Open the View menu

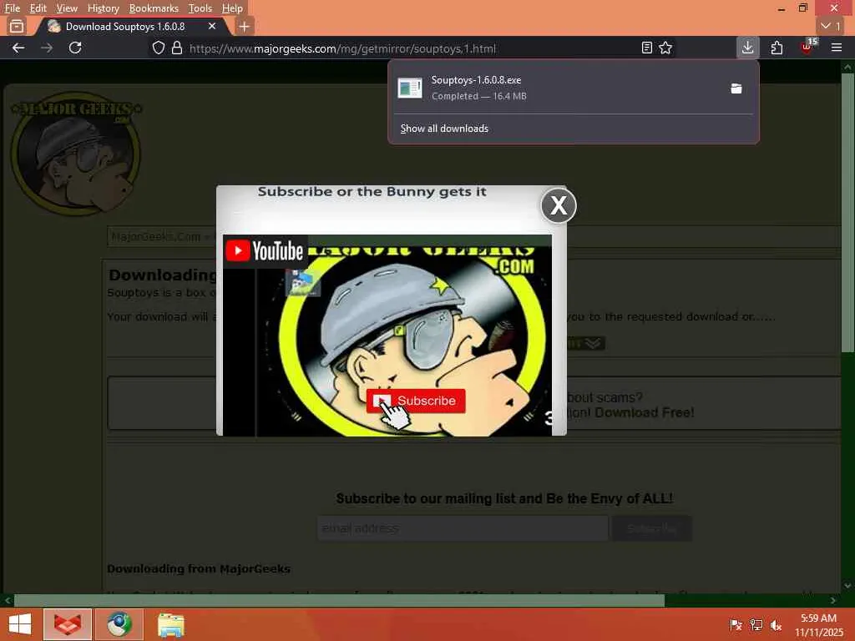[x=67, y=8]
